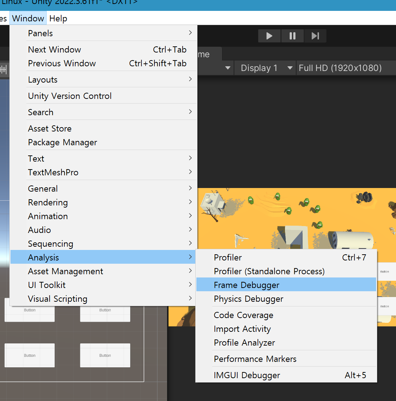Expand the Layouts submenu
The height and width of the screenshot is (401, 396).
tap(103, 80)
